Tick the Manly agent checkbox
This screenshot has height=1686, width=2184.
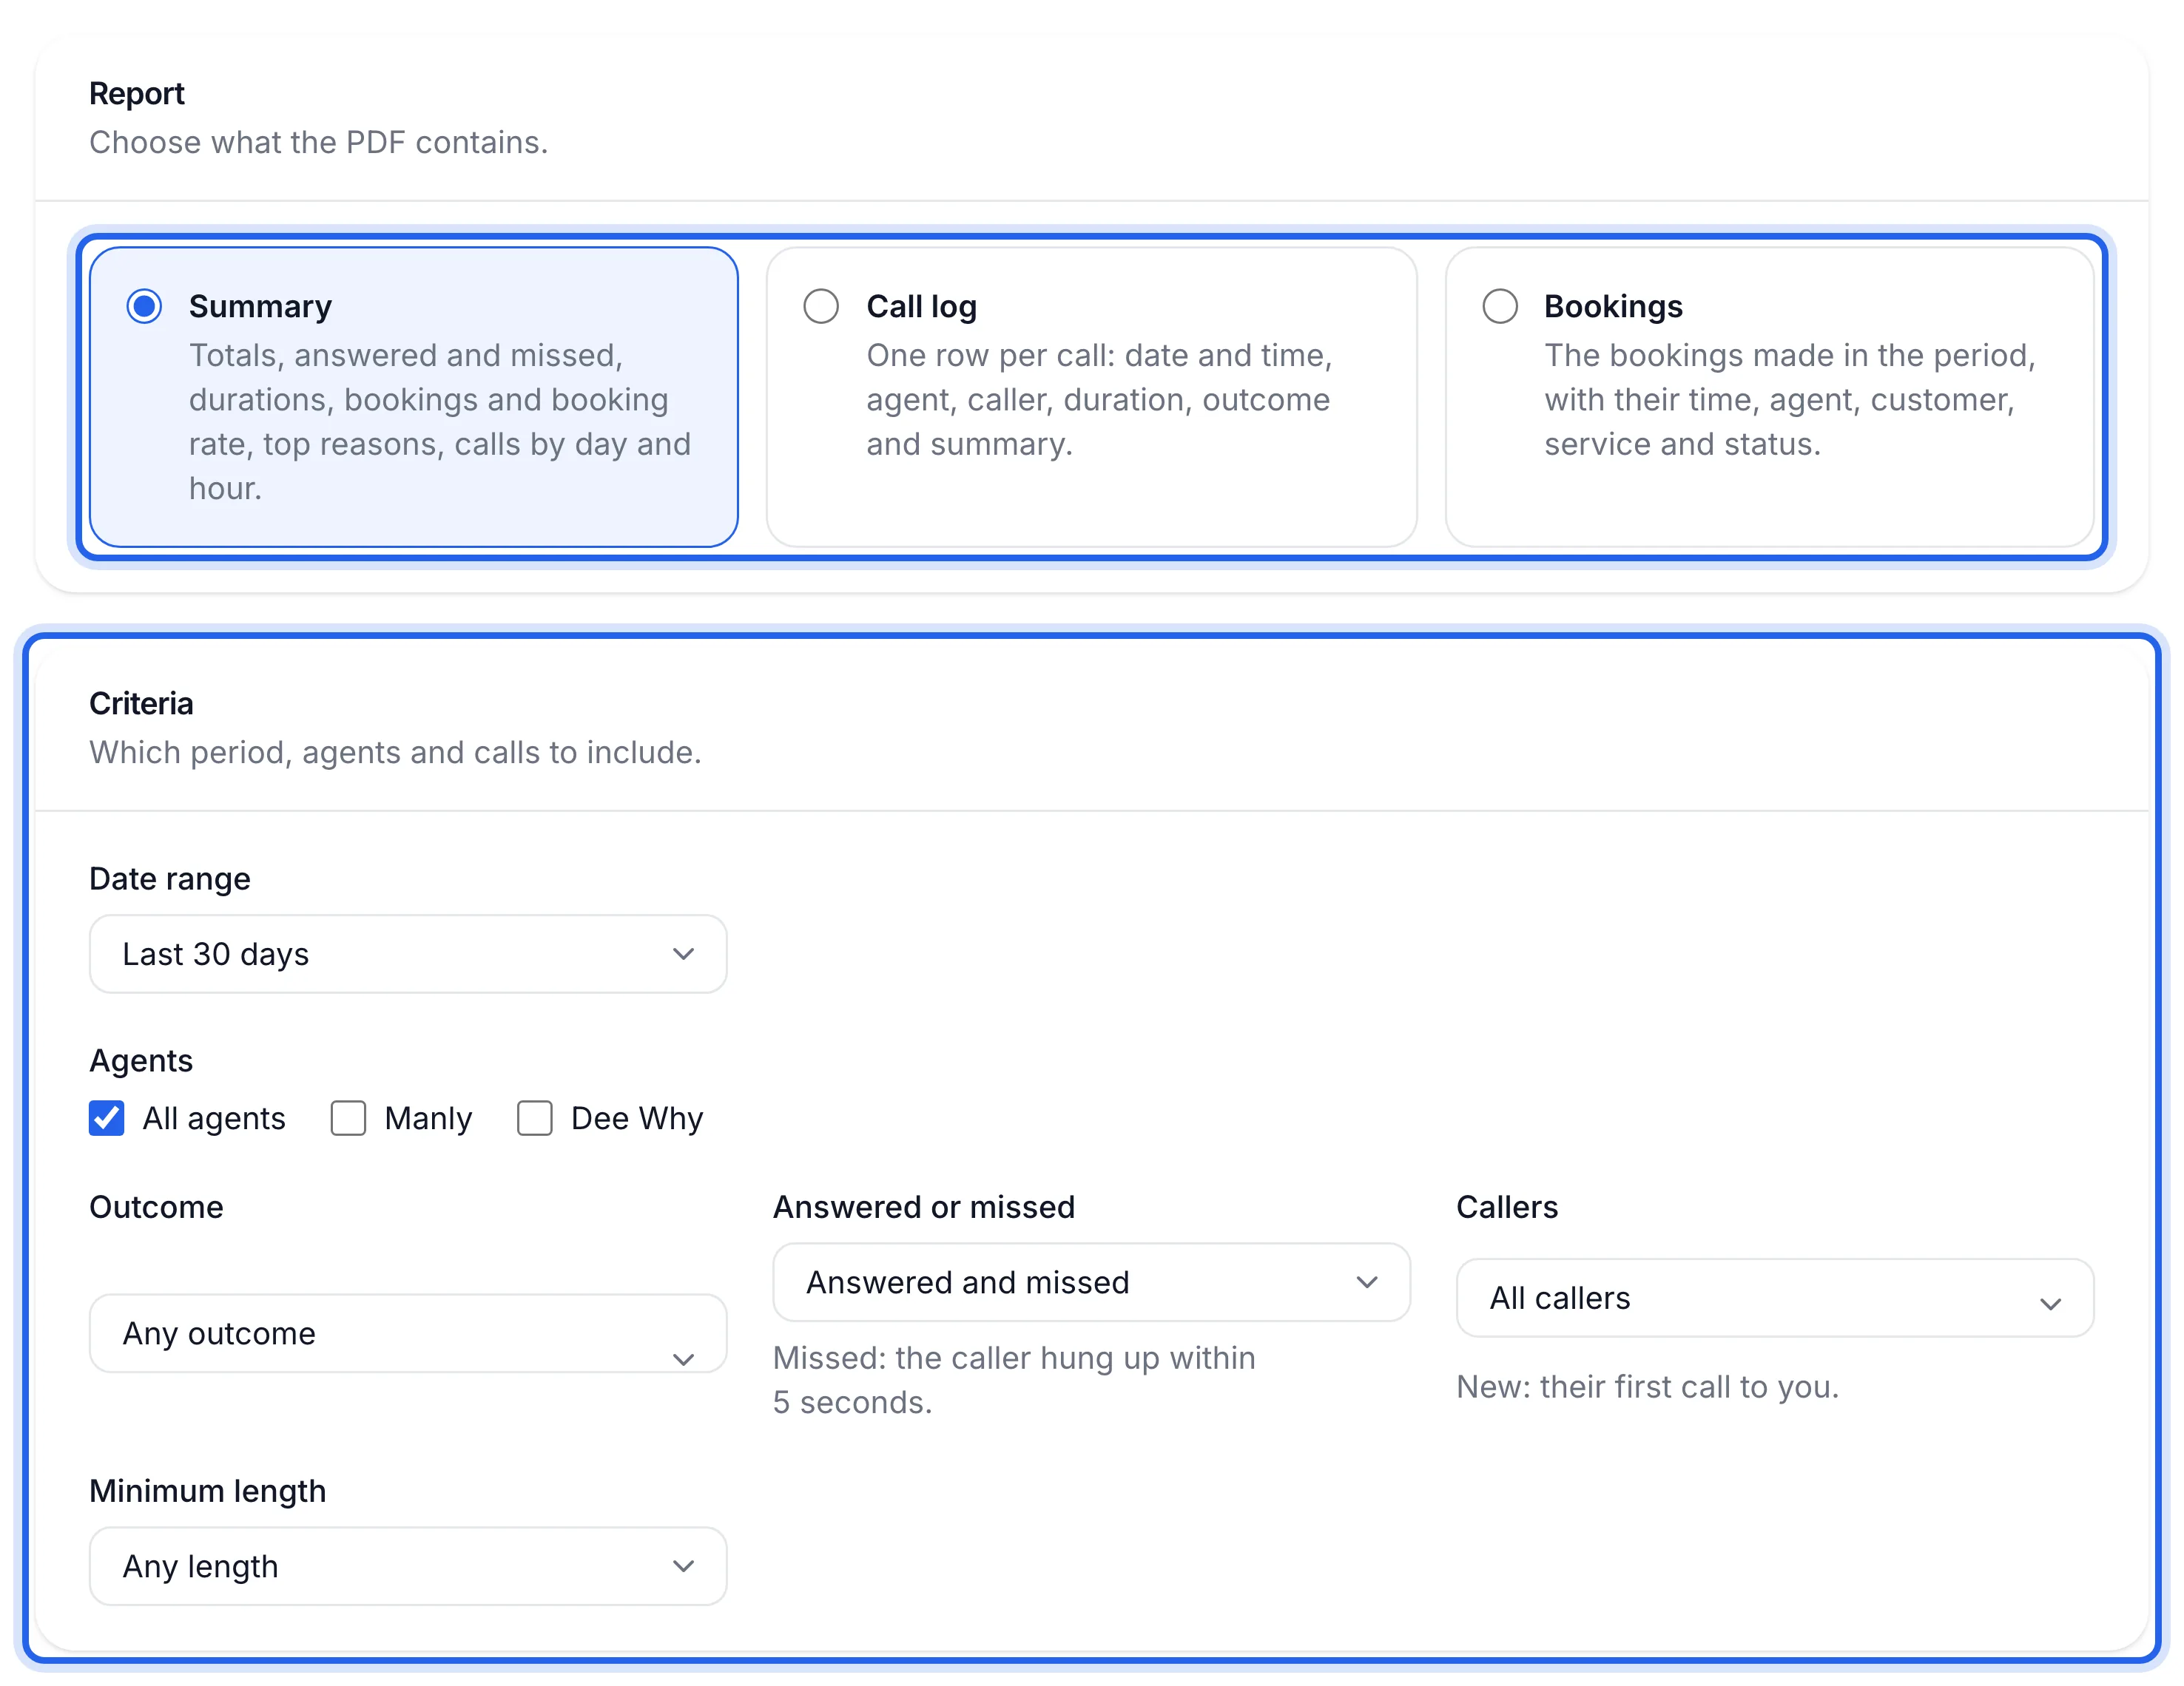tap(348, 1117)
